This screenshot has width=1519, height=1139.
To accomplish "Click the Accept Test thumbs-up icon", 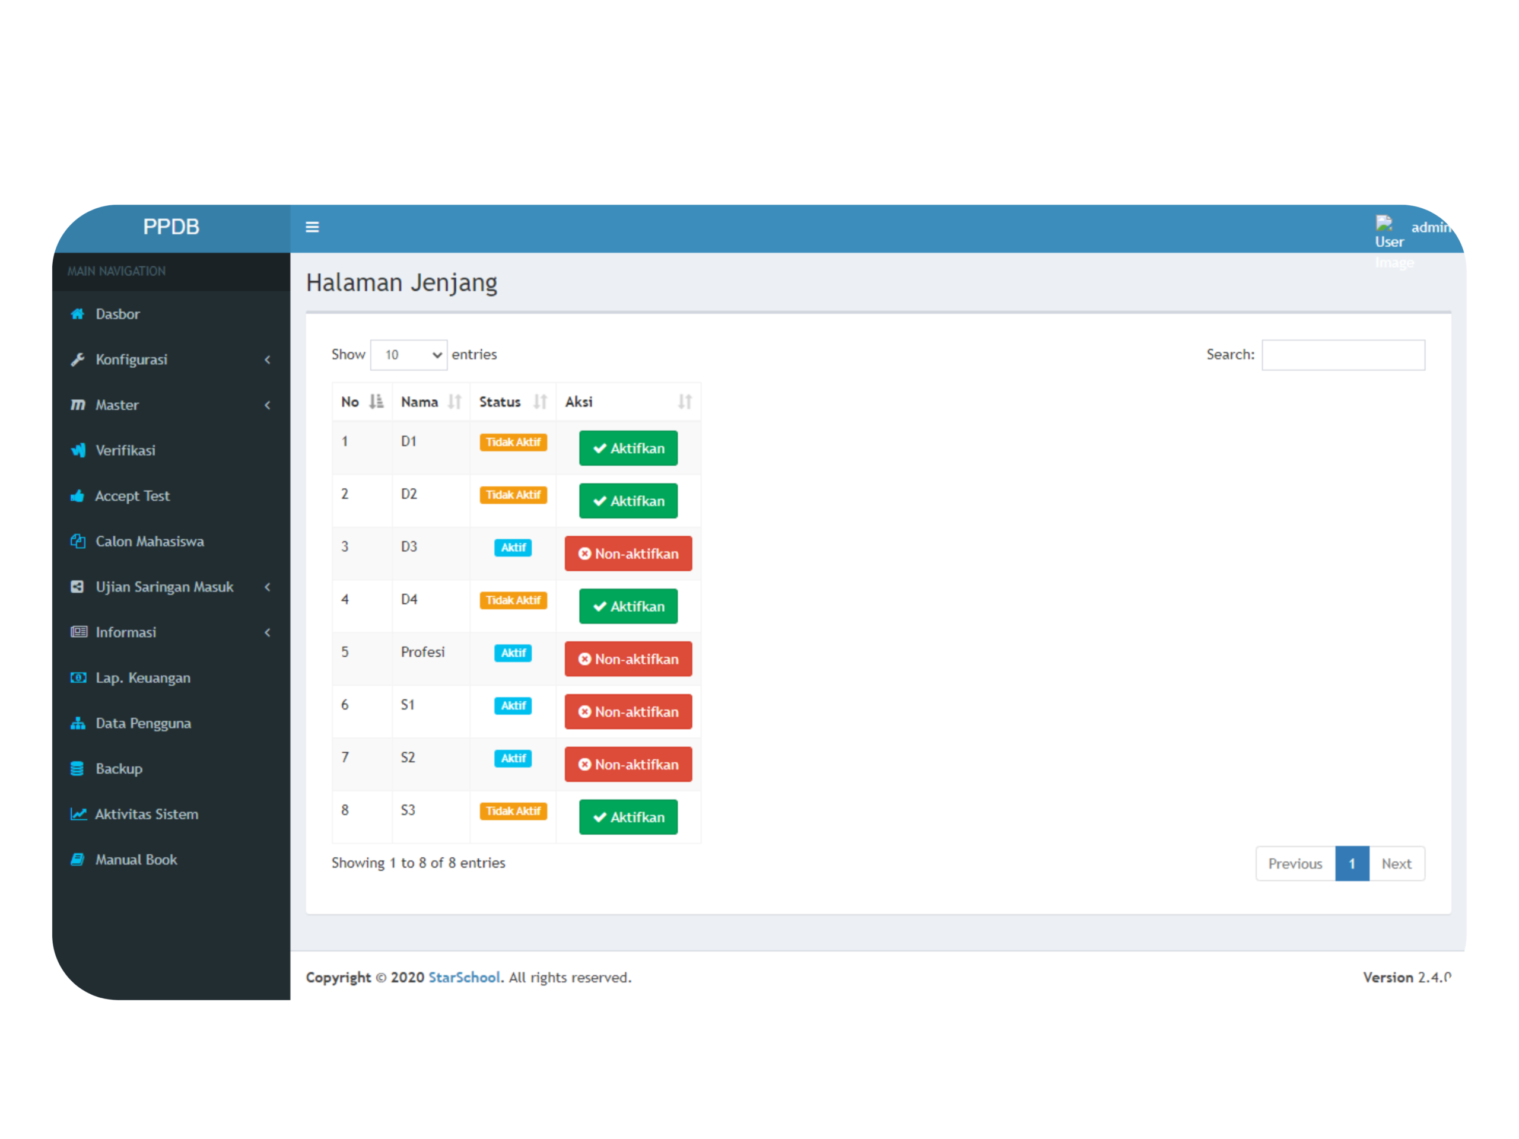I will pyautogui.click(x=78, y=496).
